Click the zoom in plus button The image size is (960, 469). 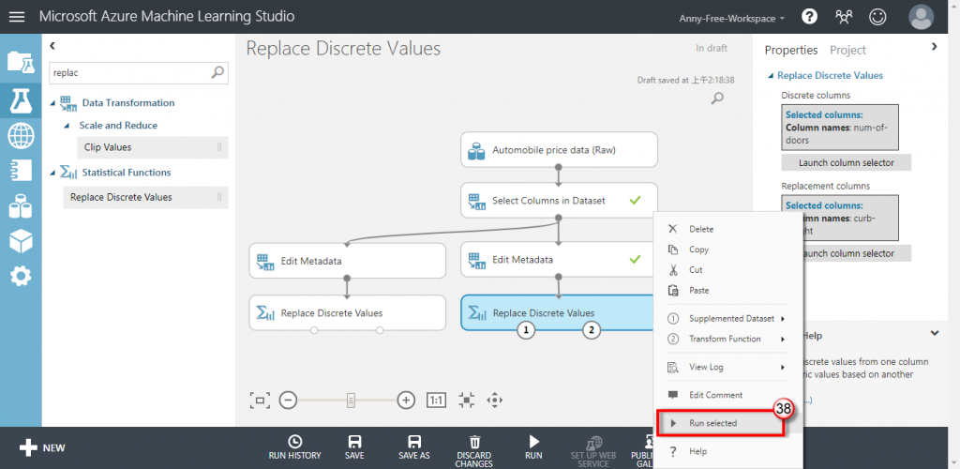(x=407, y=401)
